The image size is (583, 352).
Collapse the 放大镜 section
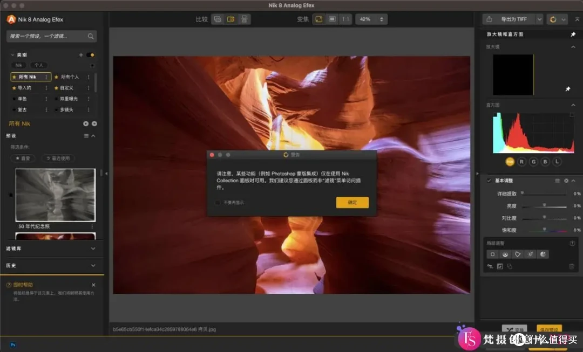[573, 47]
